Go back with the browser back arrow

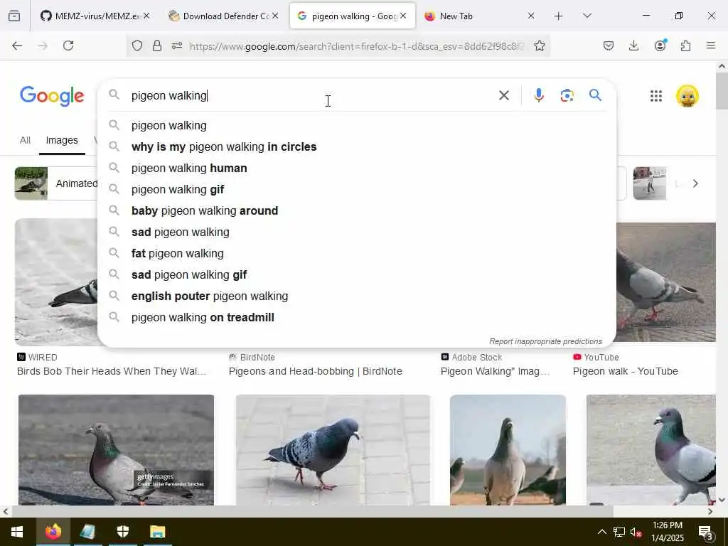[x=17, y=45]
